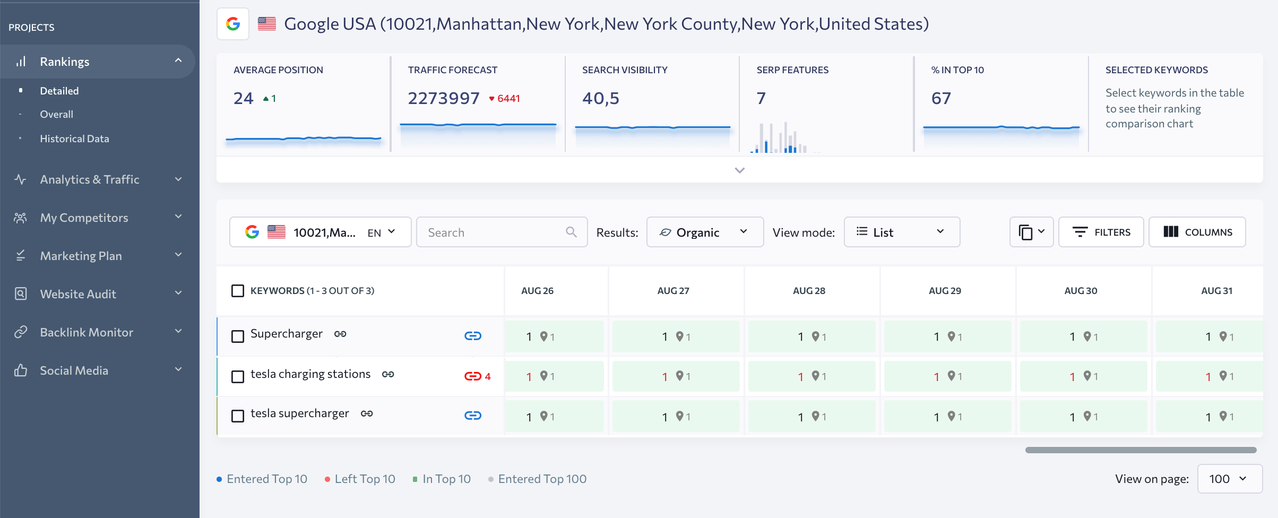Expand the summary panel down chevron
1278x518 pixels.
[740, 170]
